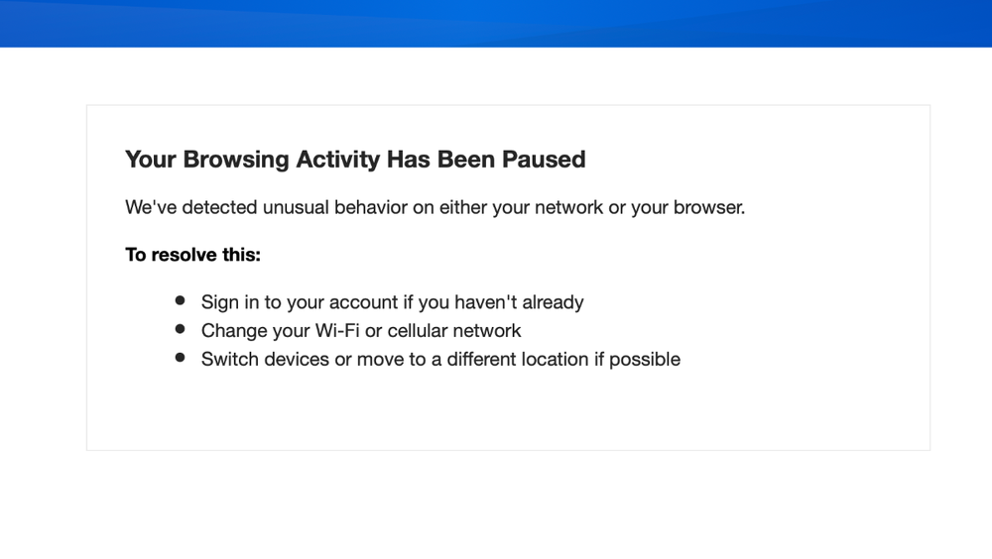Viewport: 992px width, 559px height.
Task: Click the word "browser" in the message
Action: (707, 208)
